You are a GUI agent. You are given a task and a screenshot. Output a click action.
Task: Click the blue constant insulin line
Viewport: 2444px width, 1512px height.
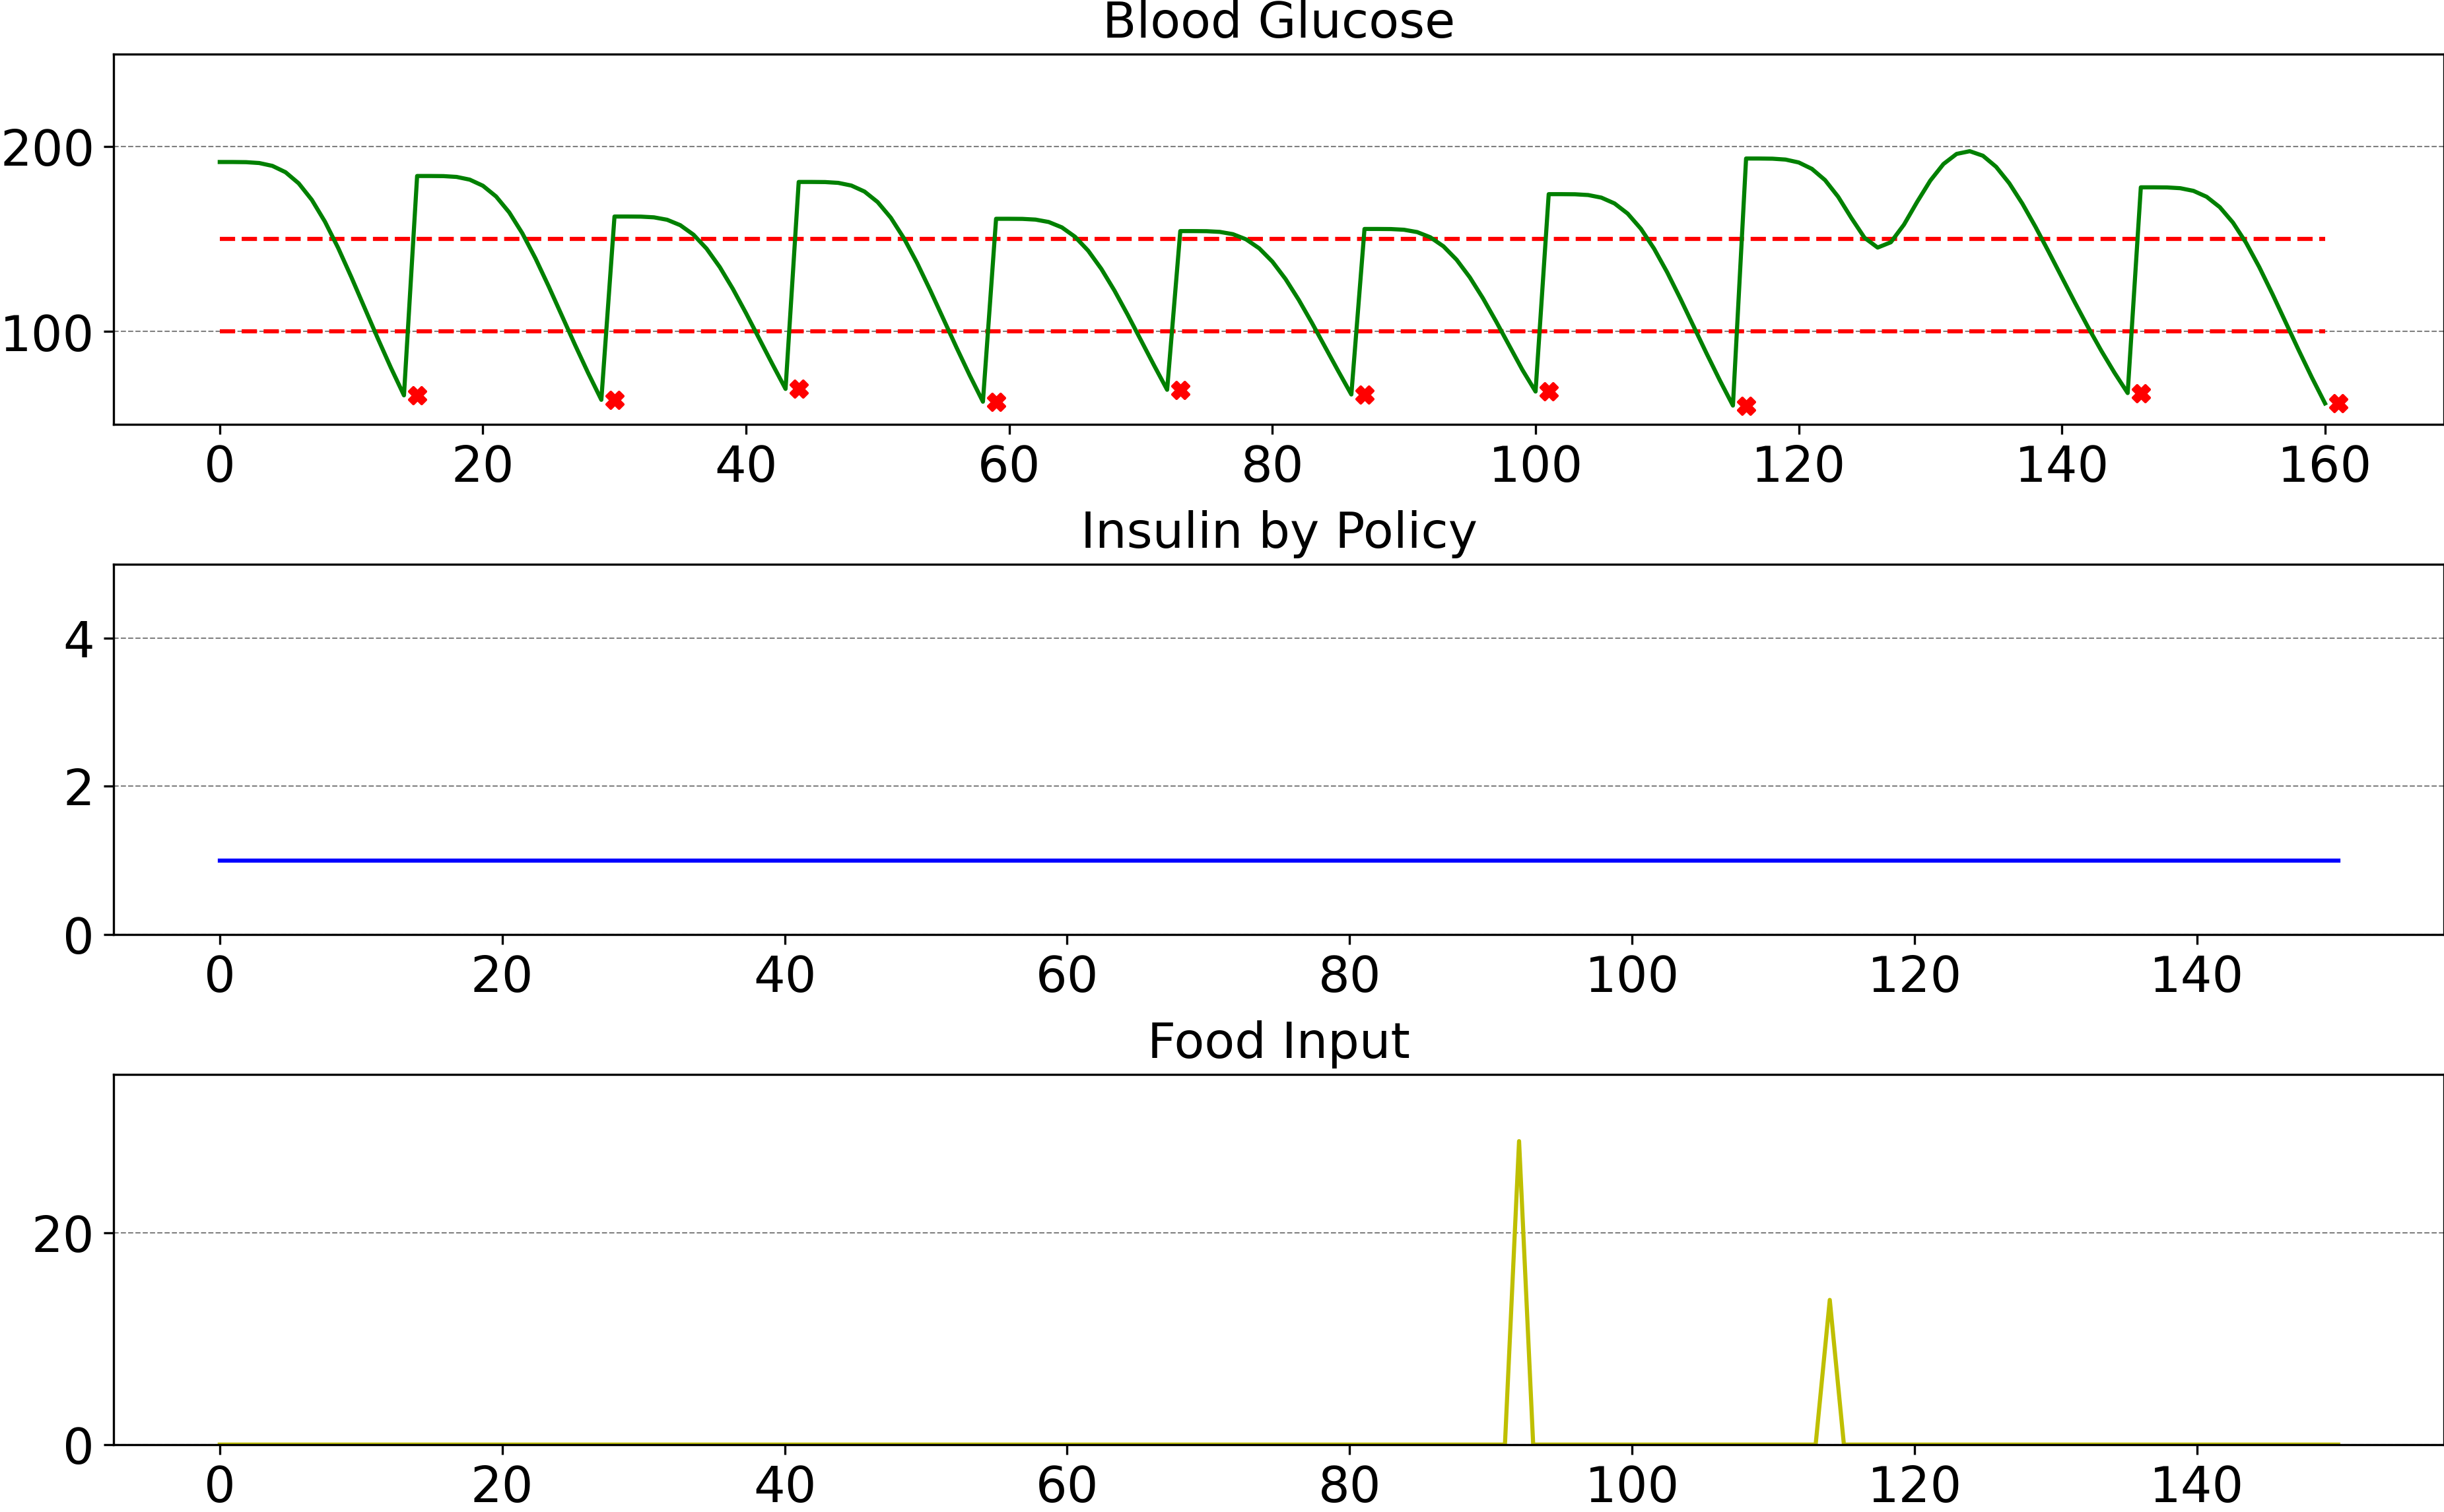[1279, 860]
